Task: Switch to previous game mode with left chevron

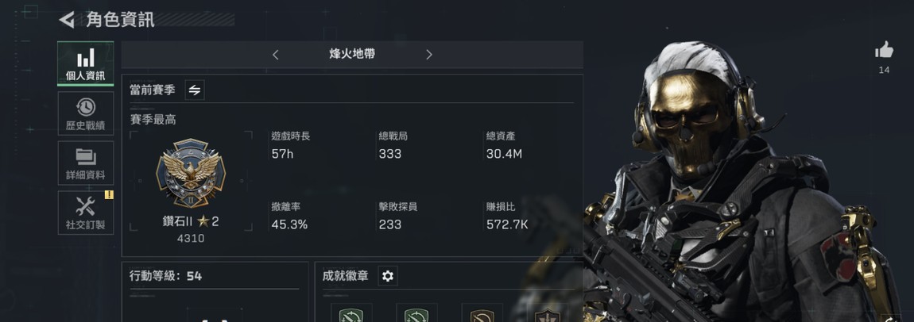Action: pyautogui.click(x=276, y=55)
